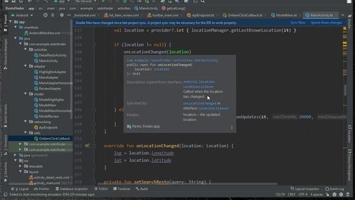The width and height of the screenshot is (355, 200).
Task: Click the back navigation arrow in toolbar
Action: coord(30,1)
